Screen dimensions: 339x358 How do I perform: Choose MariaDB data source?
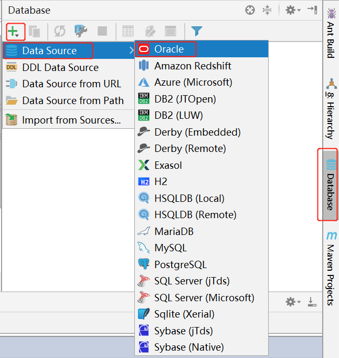[202, 231]
